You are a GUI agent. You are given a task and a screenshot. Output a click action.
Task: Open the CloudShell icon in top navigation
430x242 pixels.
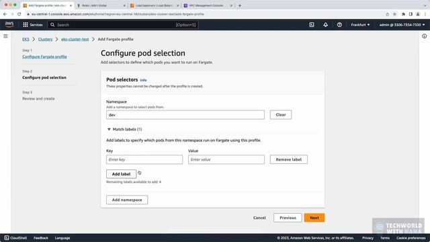(x=312, y=25)
